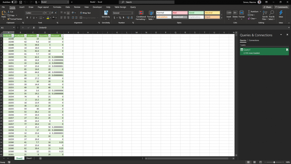The height and width of the screenshot is (164, 291).
Task: Open the Connections tab in the pane
Action: pyautogui.click(x=254, y=40)
